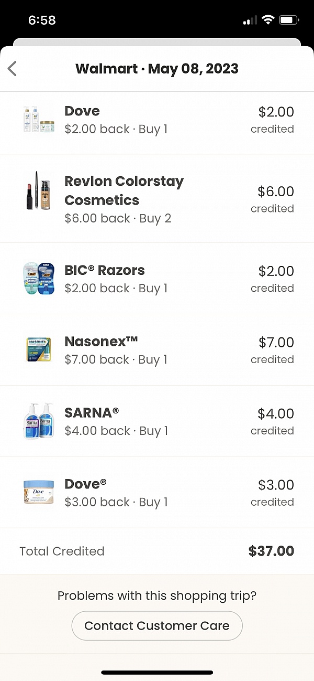The width and height of the screenshot is (314, 681).
Task: Tap the $7.00 credited amount
Action: coord(276,343)
